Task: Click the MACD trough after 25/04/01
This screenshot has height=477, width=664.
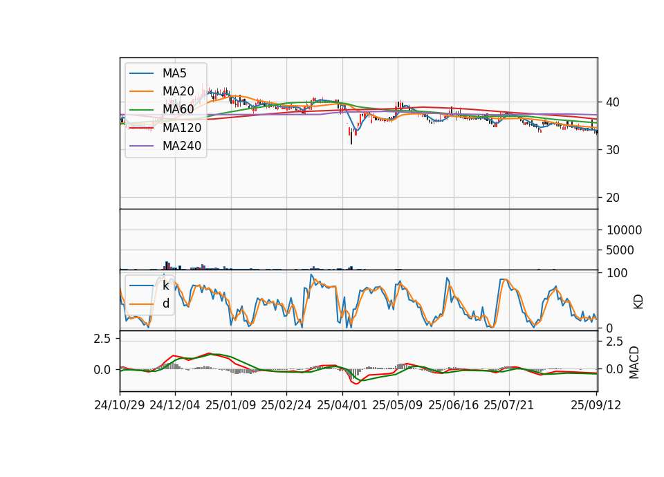Action: click(357, 383)
